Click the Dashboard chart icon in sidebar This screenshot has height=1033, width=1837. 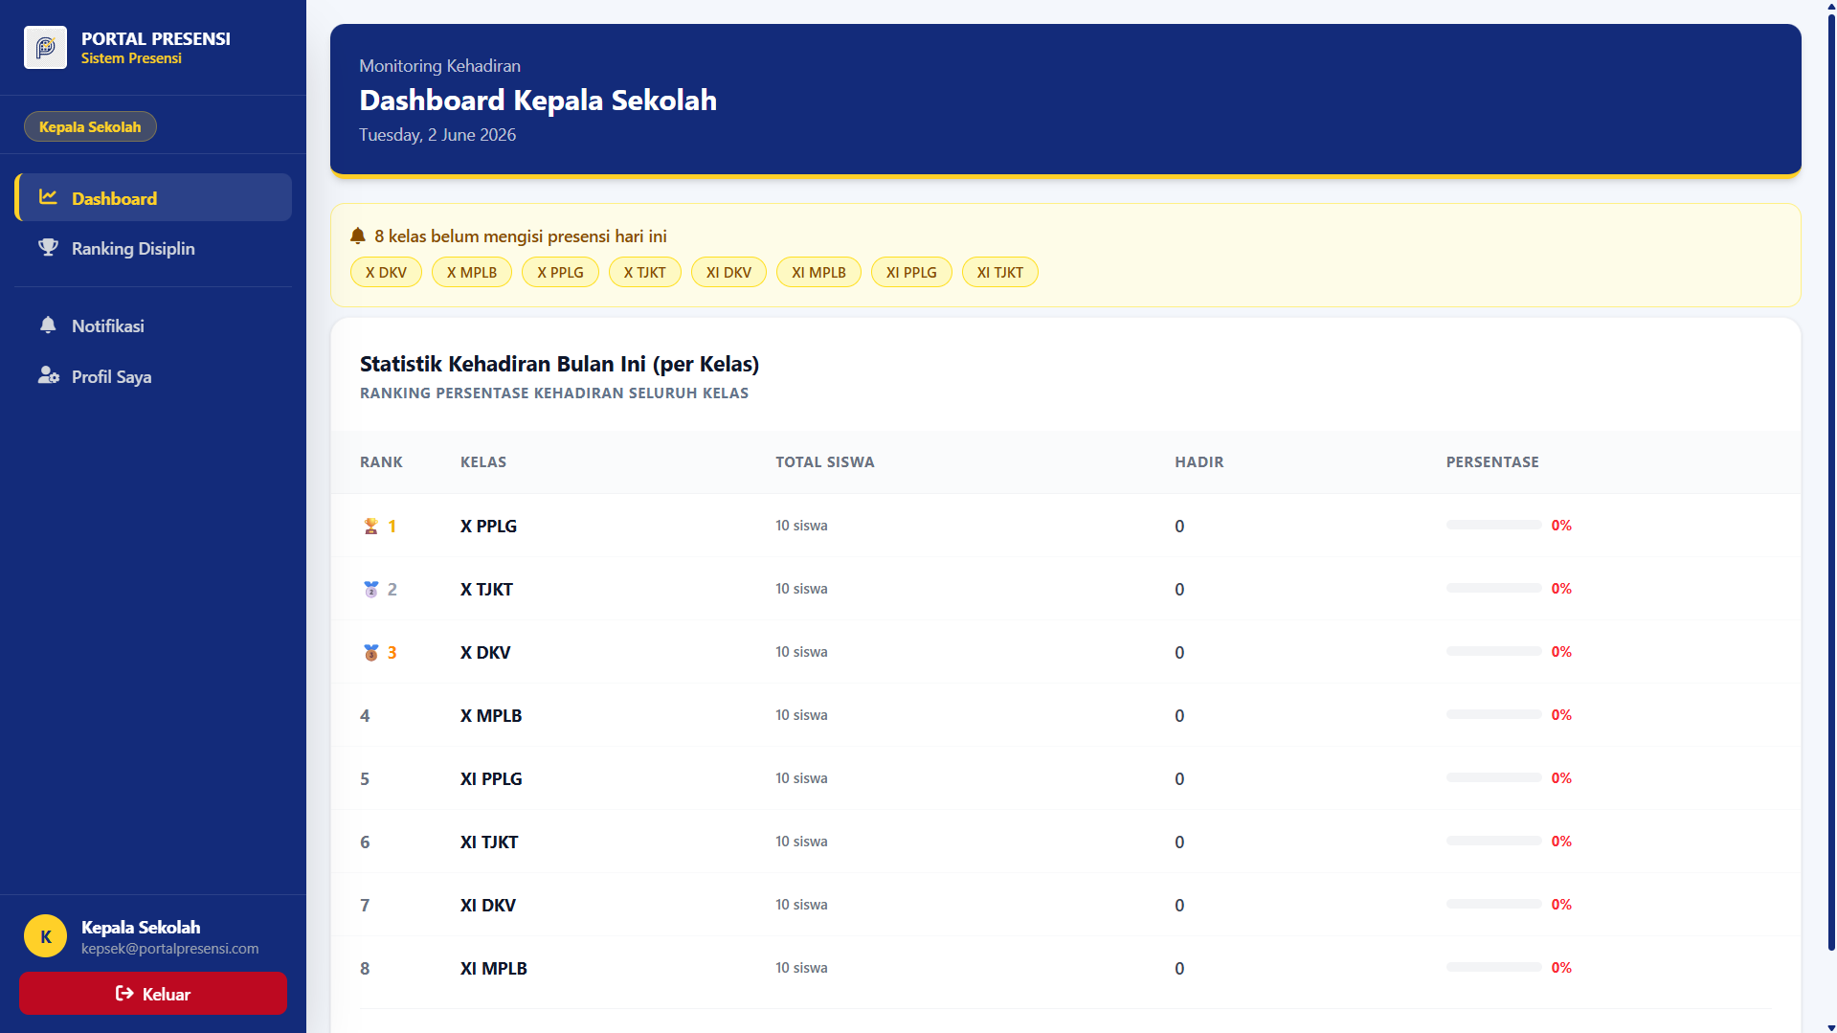pyautogui.click(x=48, y=197)
